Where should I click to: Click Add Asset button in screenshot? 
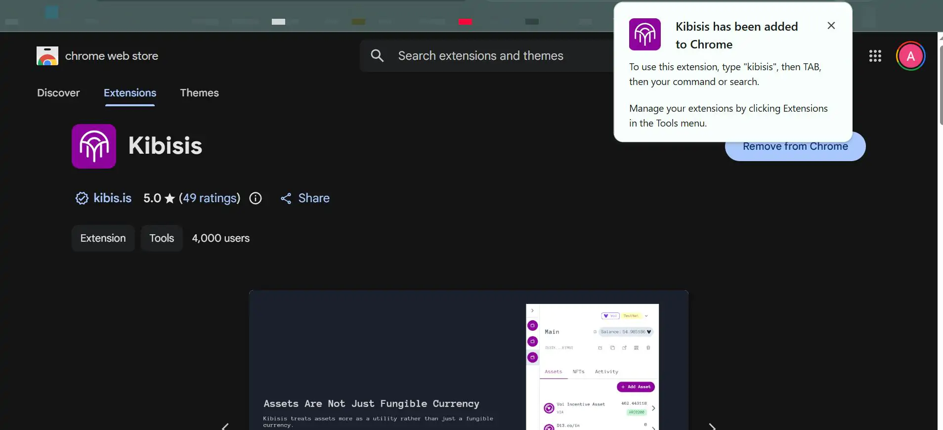click(x=636, y=387)
